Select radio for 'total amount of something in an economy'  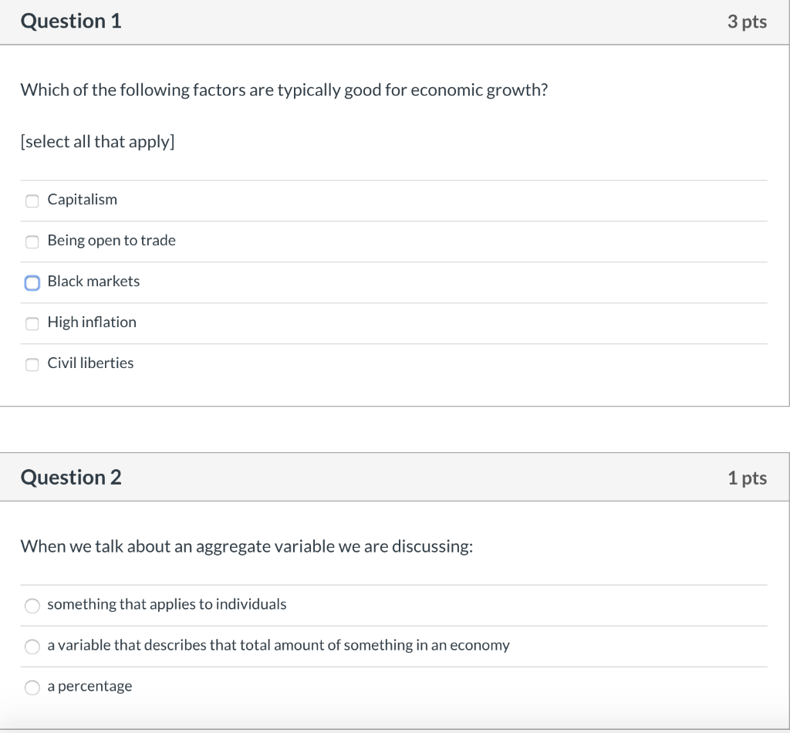point(32,647)
